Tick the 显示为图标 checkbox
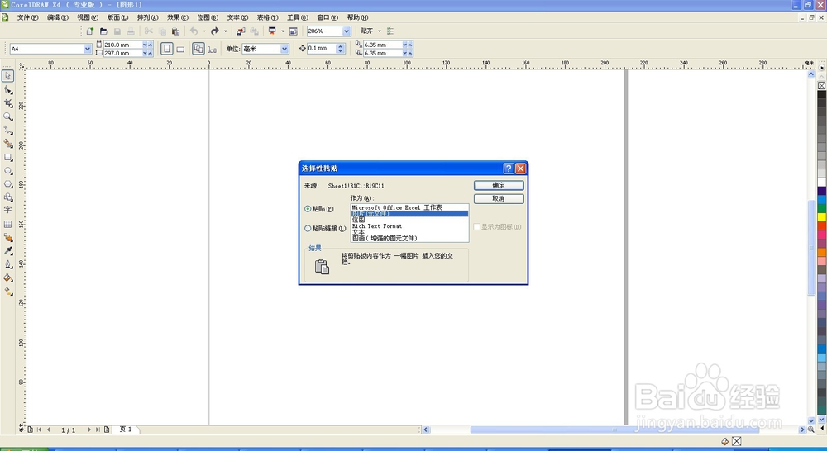Viewport: 827px width, 451px height. tap(477, 227)
